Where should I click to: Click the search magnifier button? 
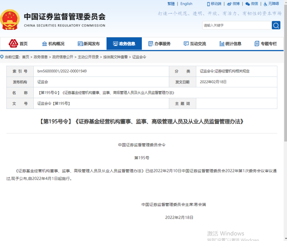pos(276,25)
